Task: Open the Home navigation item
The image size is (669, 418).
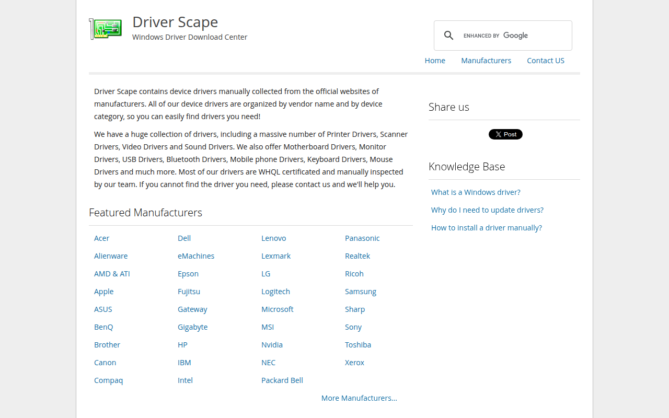Action: [x=435, y=61]
